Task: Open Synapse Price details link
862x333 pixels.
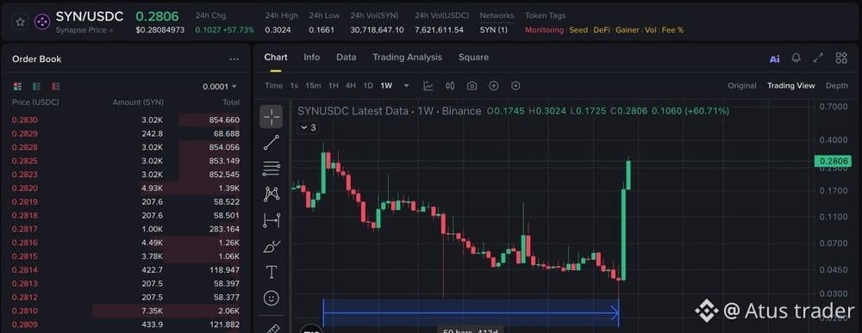Action: point(84,30)
